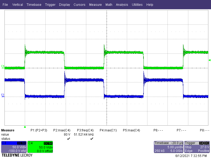Click the P3 status checkmark icon
The width and height of the screenshot is (211, 158).
92,139
